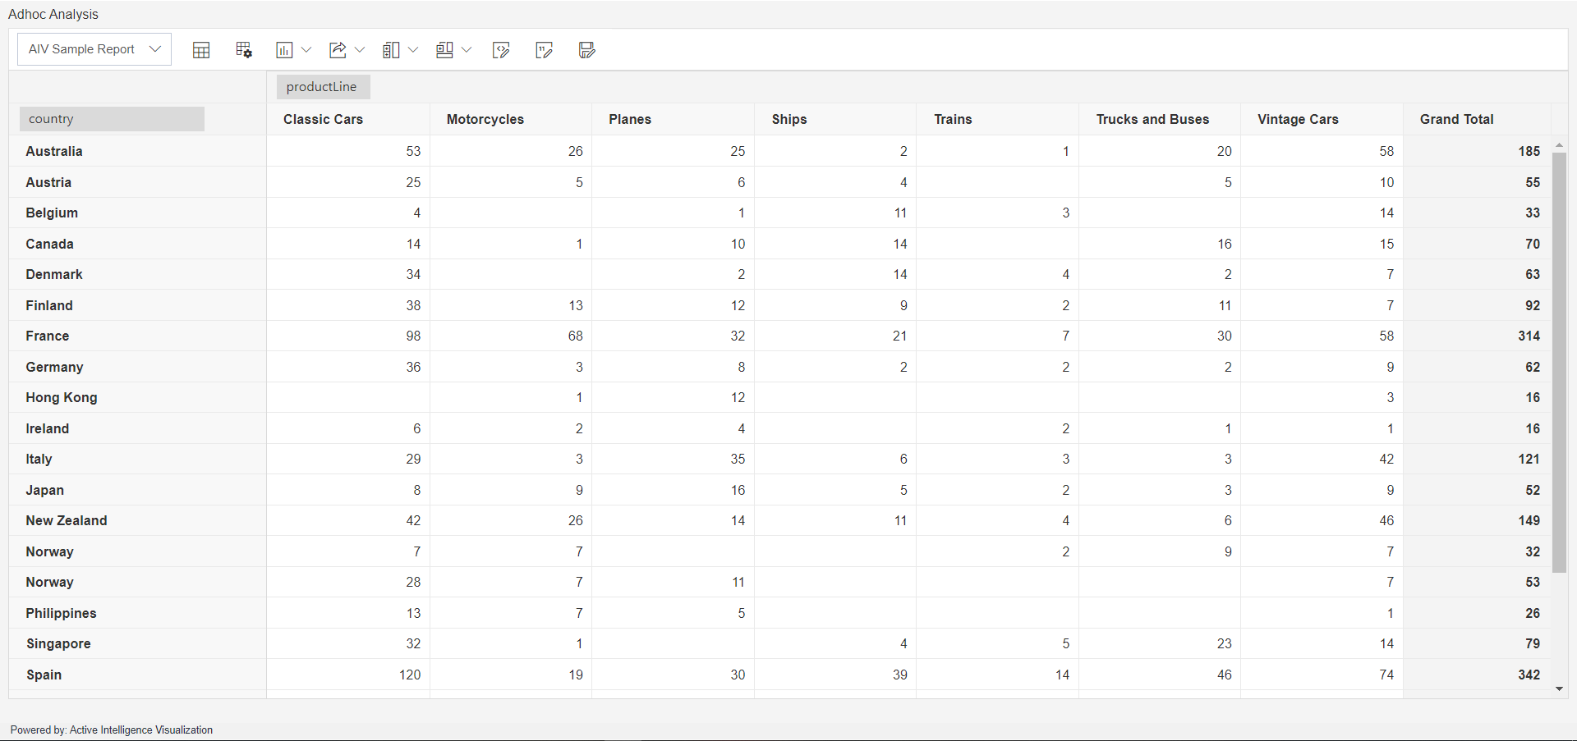The width and height of the screenshot is (1577, 741).
Task: Select the Grand Total column header
Action: click(1456, 120)
